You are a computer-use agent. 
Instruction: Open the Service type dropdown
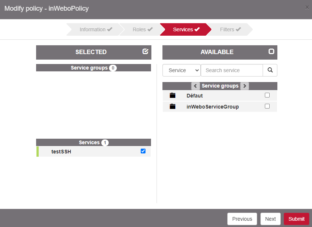pyautogui.click(x=182, y=70)
